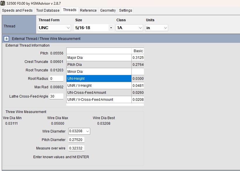
Task: Select the UN-Cross-Feed Amount row
Action: pos(99,93)
